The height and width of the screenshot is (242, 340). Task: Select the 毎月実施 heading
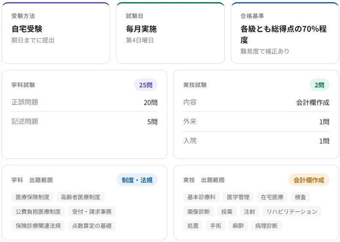click(x=141, y=29)
